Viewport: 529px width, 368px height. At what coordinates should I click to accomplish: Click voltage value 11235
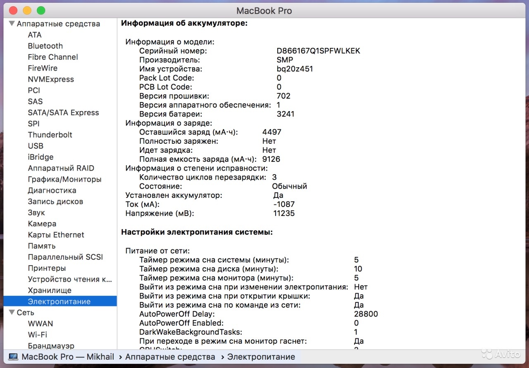tap(284, 214)
